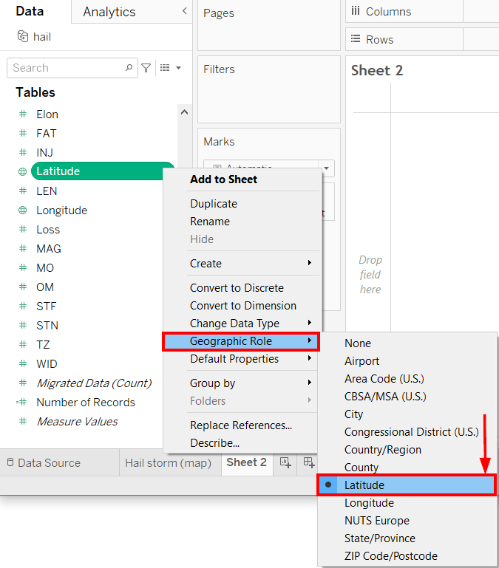Expand the Change Data Type submenu
The image size is (499, 568).
[253, 323]
